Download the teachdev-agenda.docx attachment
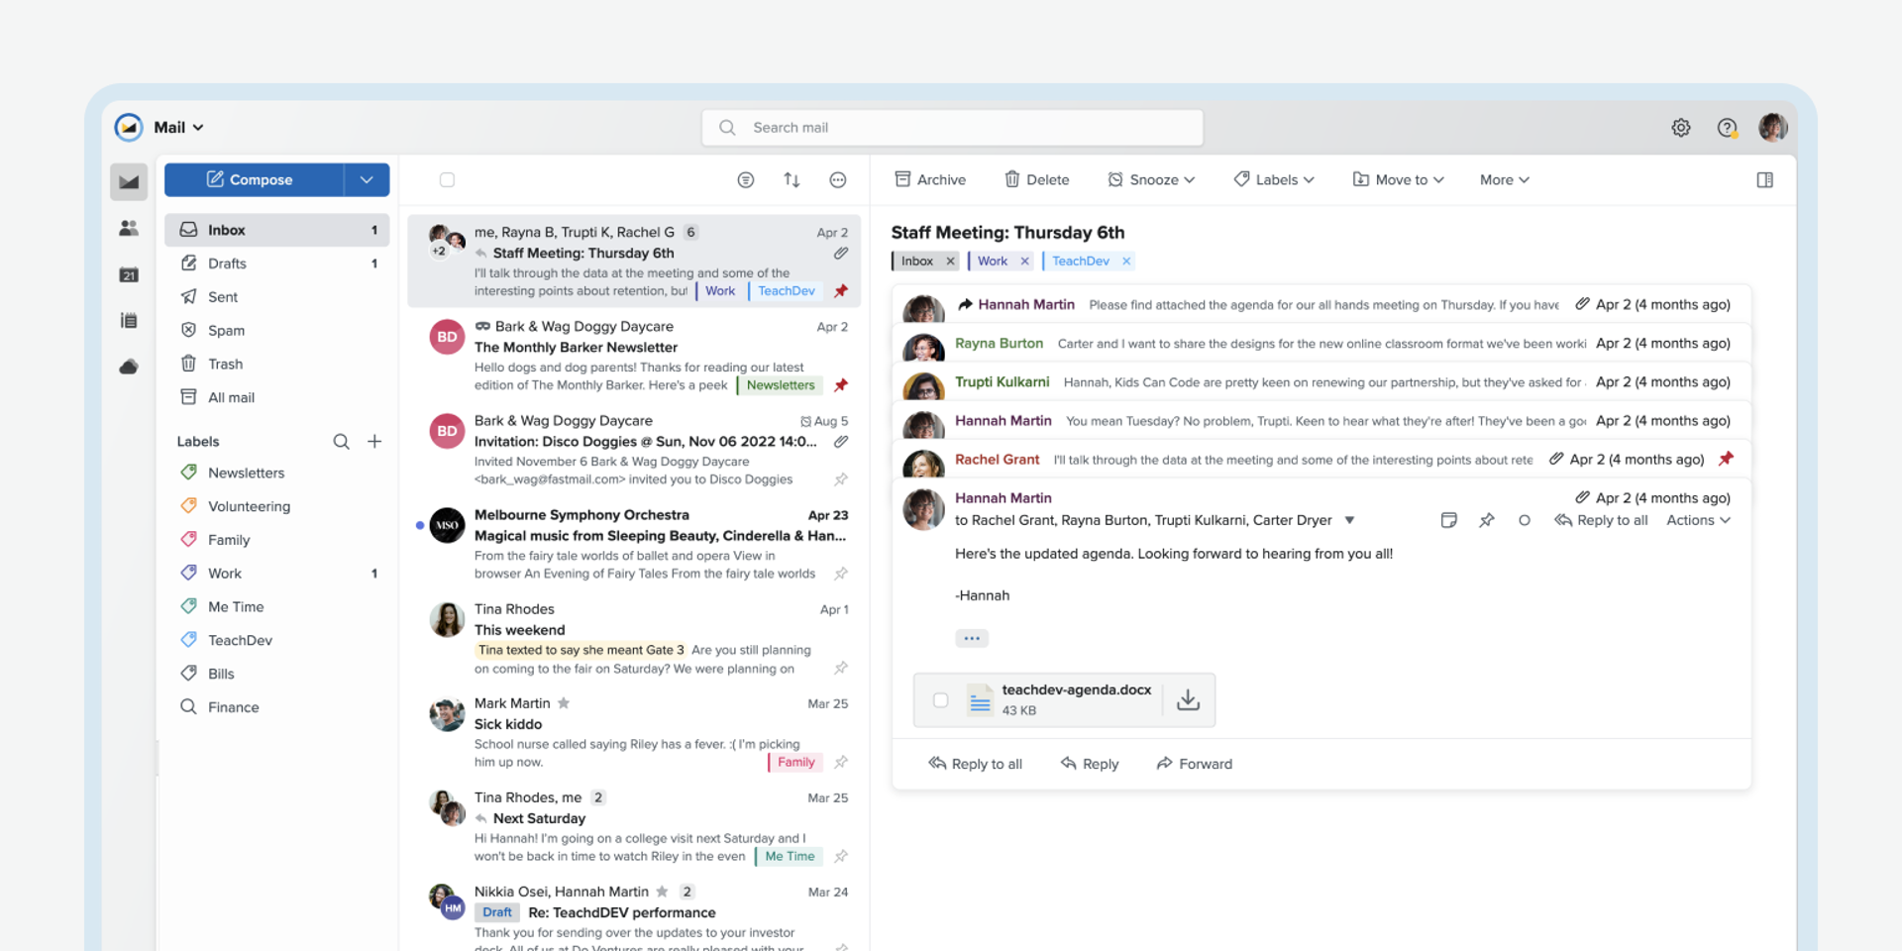1902x951 pixels. click(1188, 700)
